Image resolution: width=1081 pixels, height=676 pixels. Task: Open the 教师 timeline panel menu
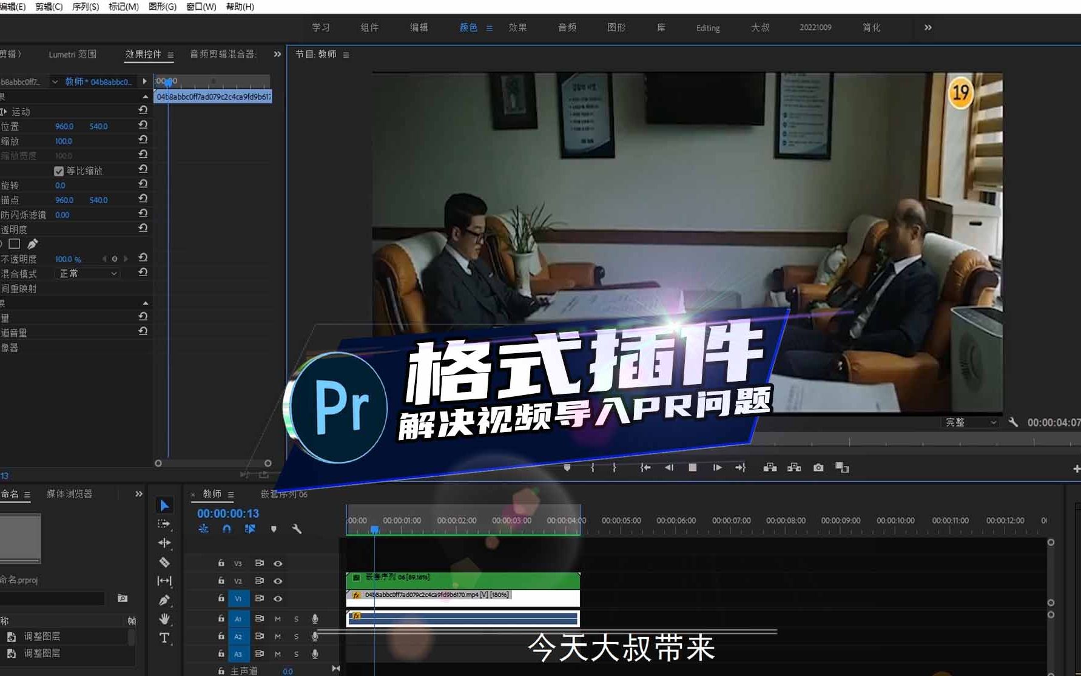click(x=231, y=495)
